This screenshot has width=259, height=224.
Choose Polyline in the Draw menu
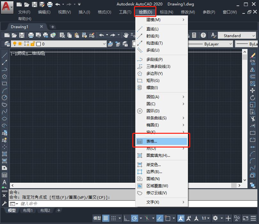[162, 59]
